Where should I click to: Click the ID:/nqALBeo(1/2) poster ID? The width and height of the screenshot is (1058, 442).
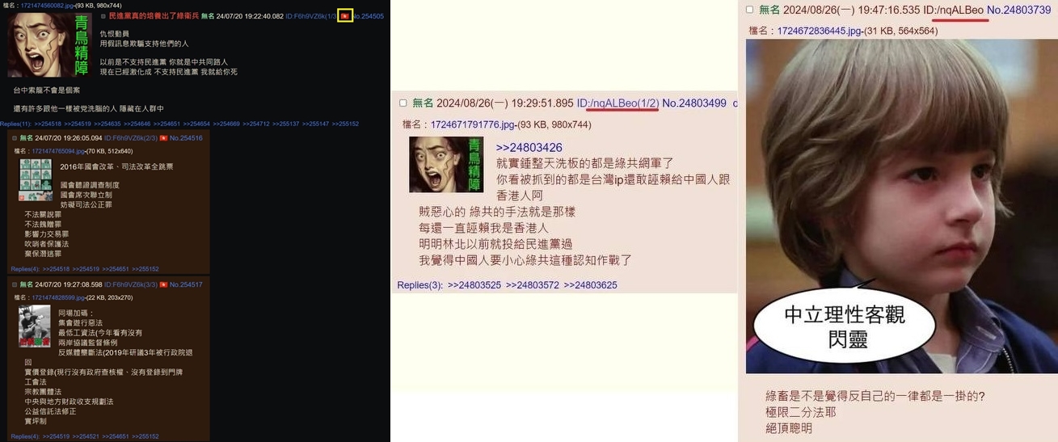[x=618, y=103]
